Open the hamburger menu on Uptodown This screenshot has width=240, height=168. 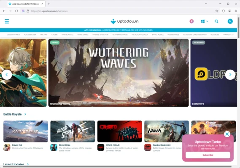point(7,21)
